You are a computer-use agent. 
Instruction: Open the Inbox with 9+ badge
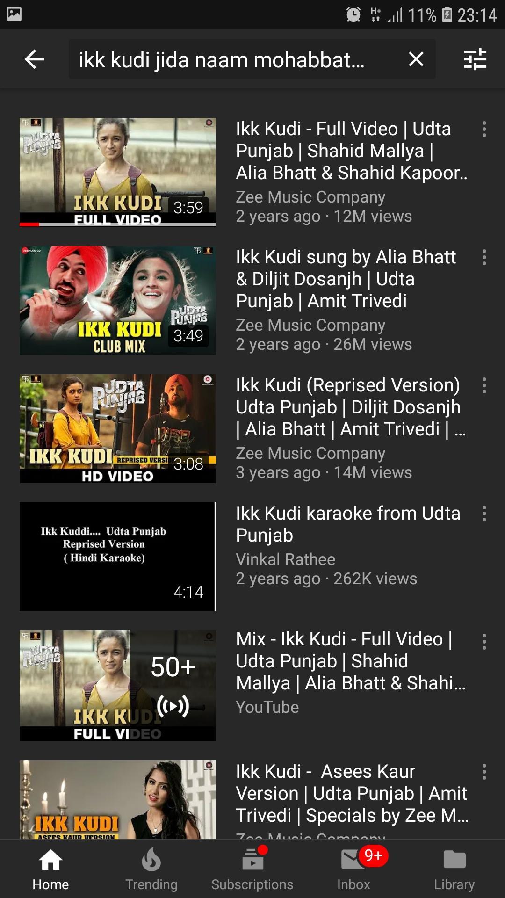[x=354, y=869]
